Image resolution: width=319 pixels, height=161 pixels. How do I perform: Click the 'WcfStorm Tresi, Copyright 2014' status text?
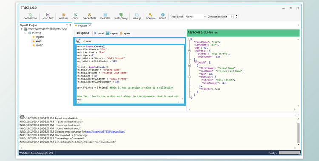[37, 153]
